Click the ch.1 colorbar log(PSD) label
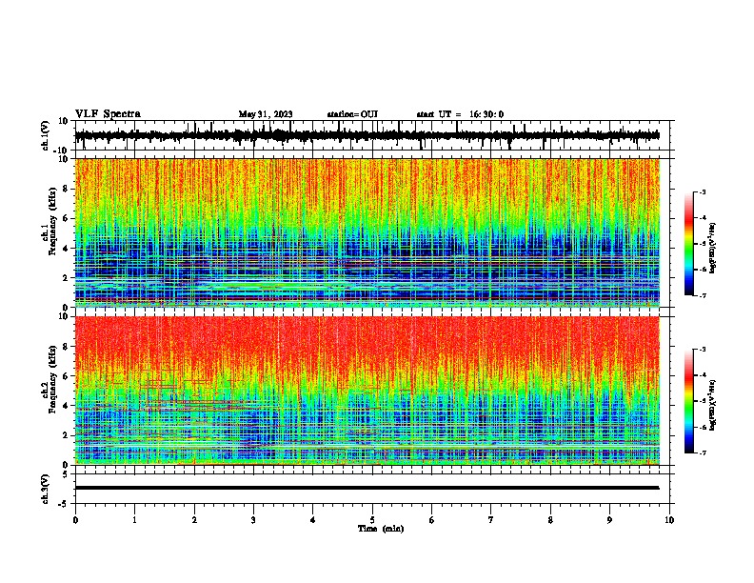 [712, 248]
